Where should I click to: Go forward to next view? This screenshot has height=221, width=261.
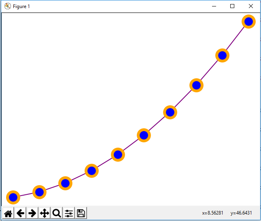point(32,213)
